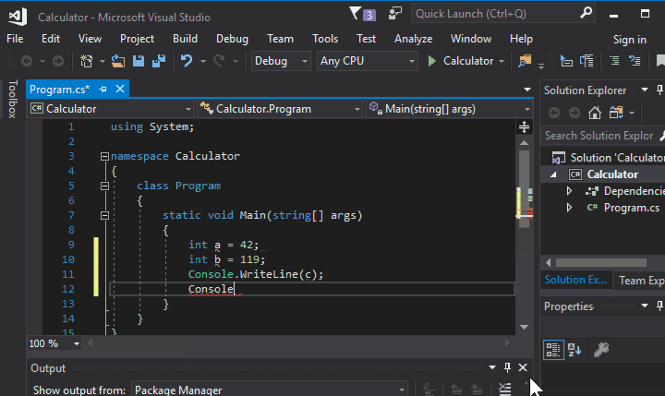
Task: Pin the Solution Explorer panel
Action: (659, 90)
